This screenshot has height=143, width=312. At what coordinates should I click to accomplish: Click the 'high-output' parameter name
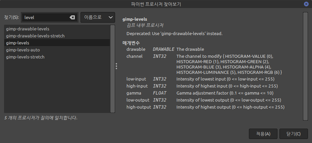click(x=139, y=107)
